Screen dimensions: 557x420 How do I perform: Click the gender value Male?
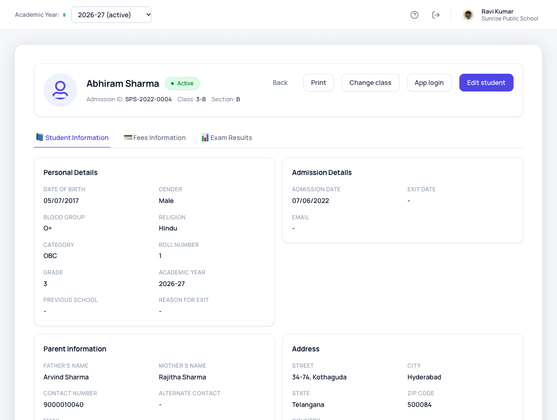point(166,201)
